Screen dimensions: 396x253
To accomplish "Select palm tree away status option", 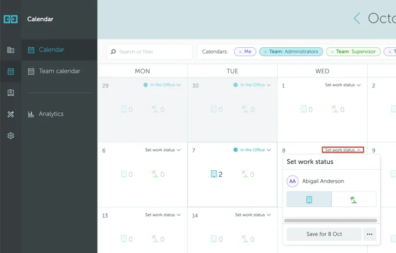I will tap(353, 200).
